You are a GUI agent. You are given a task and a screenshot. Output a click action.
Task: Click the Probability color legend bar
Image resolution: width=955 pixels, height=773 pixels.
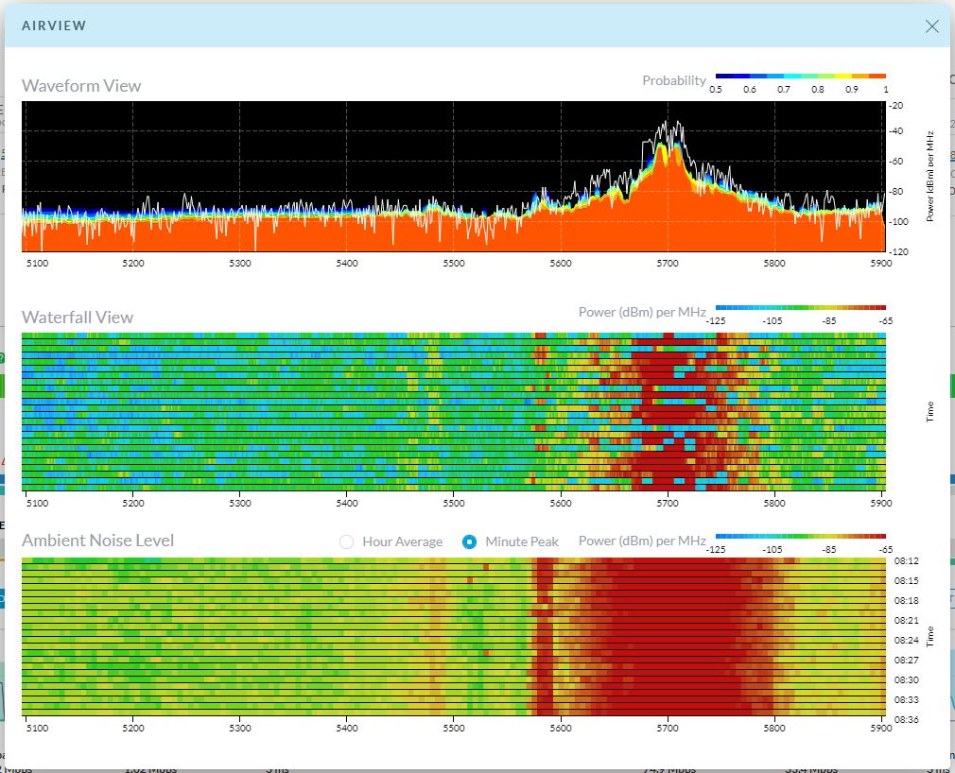click(x=800, y=77)
